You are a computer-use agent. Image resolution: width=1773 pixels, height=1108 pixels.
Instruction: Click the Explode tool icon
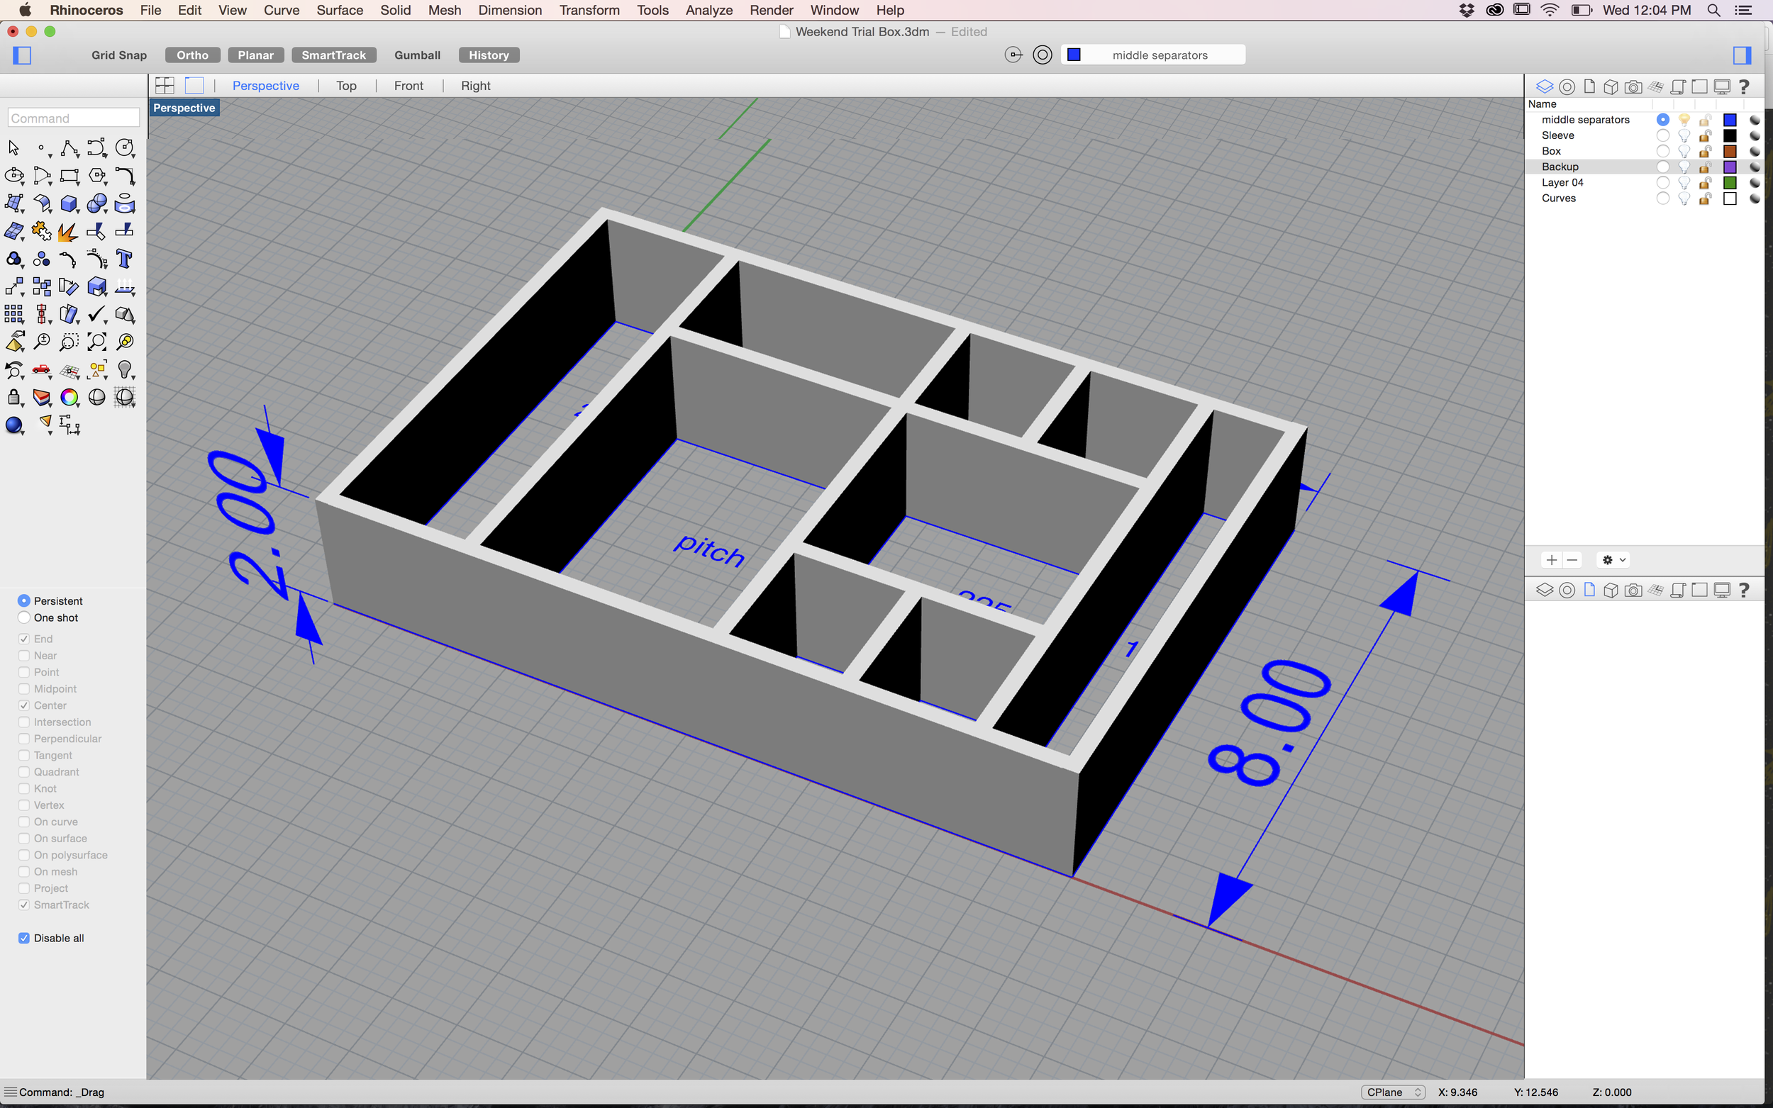pos(68,233)
